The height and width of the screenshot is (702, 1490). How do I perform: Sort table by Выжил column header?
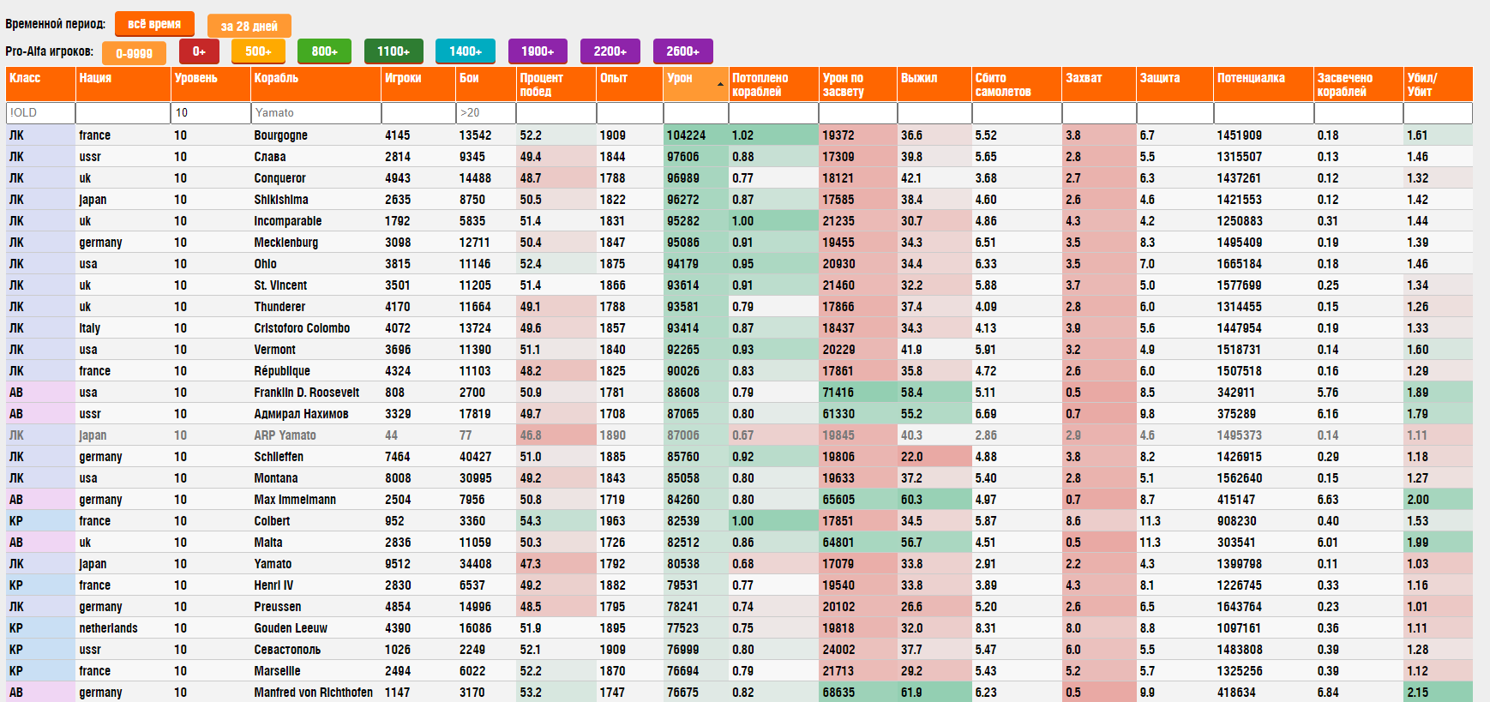[934, 84]
